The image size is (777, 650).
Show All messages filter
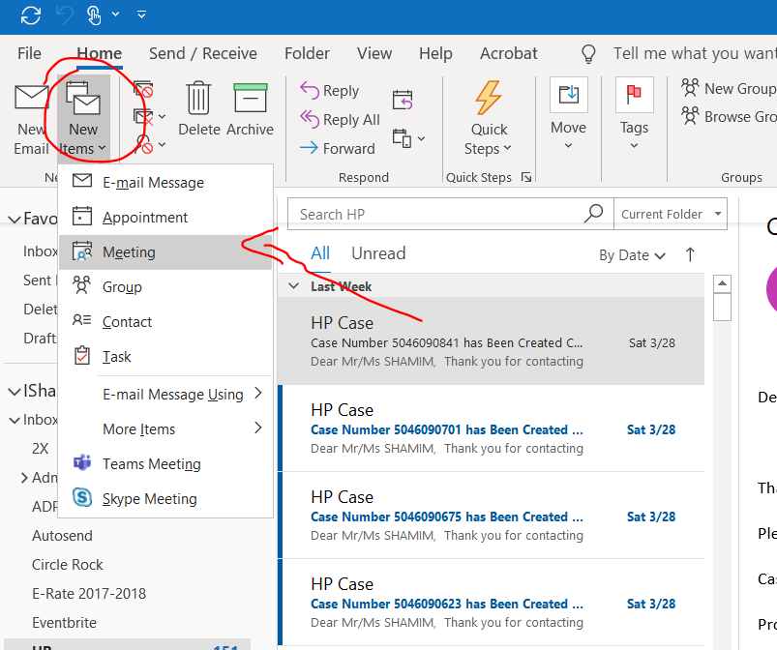pos(320,253)
